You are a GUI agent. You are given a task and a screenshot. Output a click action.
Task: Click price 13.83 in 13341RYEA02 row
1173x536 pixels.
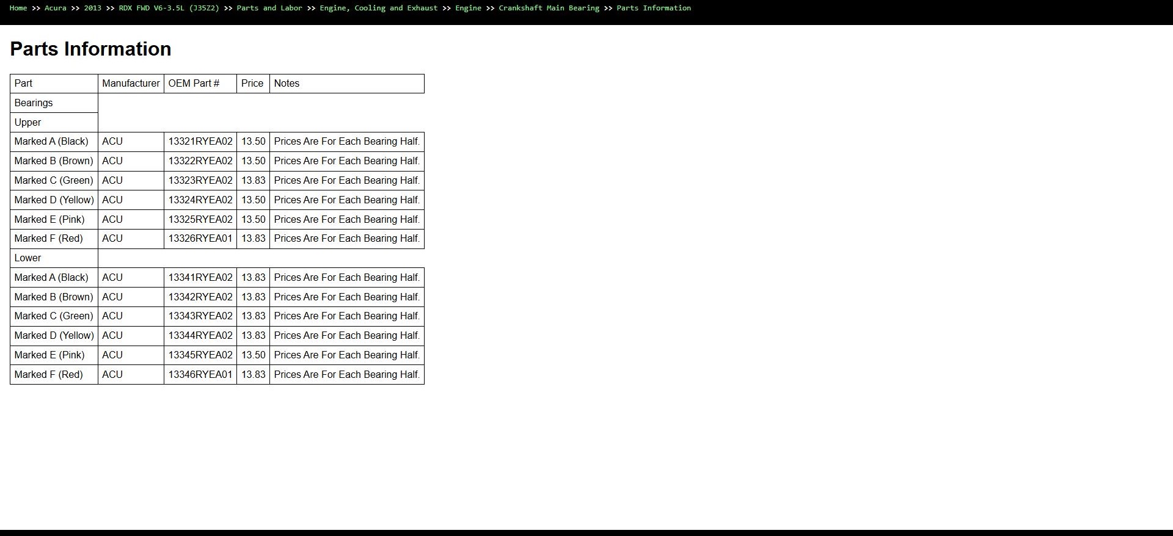click(254, 278)
